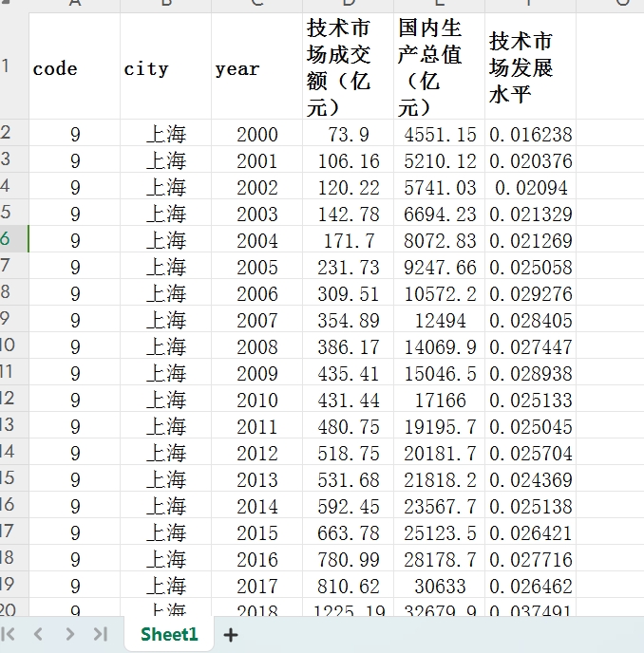Select cell with value 435.41
Viewport: 644px width, 653px height.
pos(348,373)
